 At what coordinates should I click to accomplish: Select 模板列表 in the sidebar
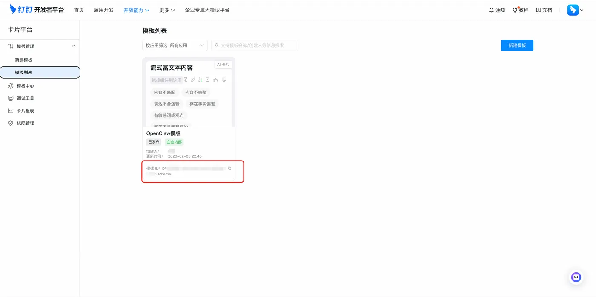40,72
